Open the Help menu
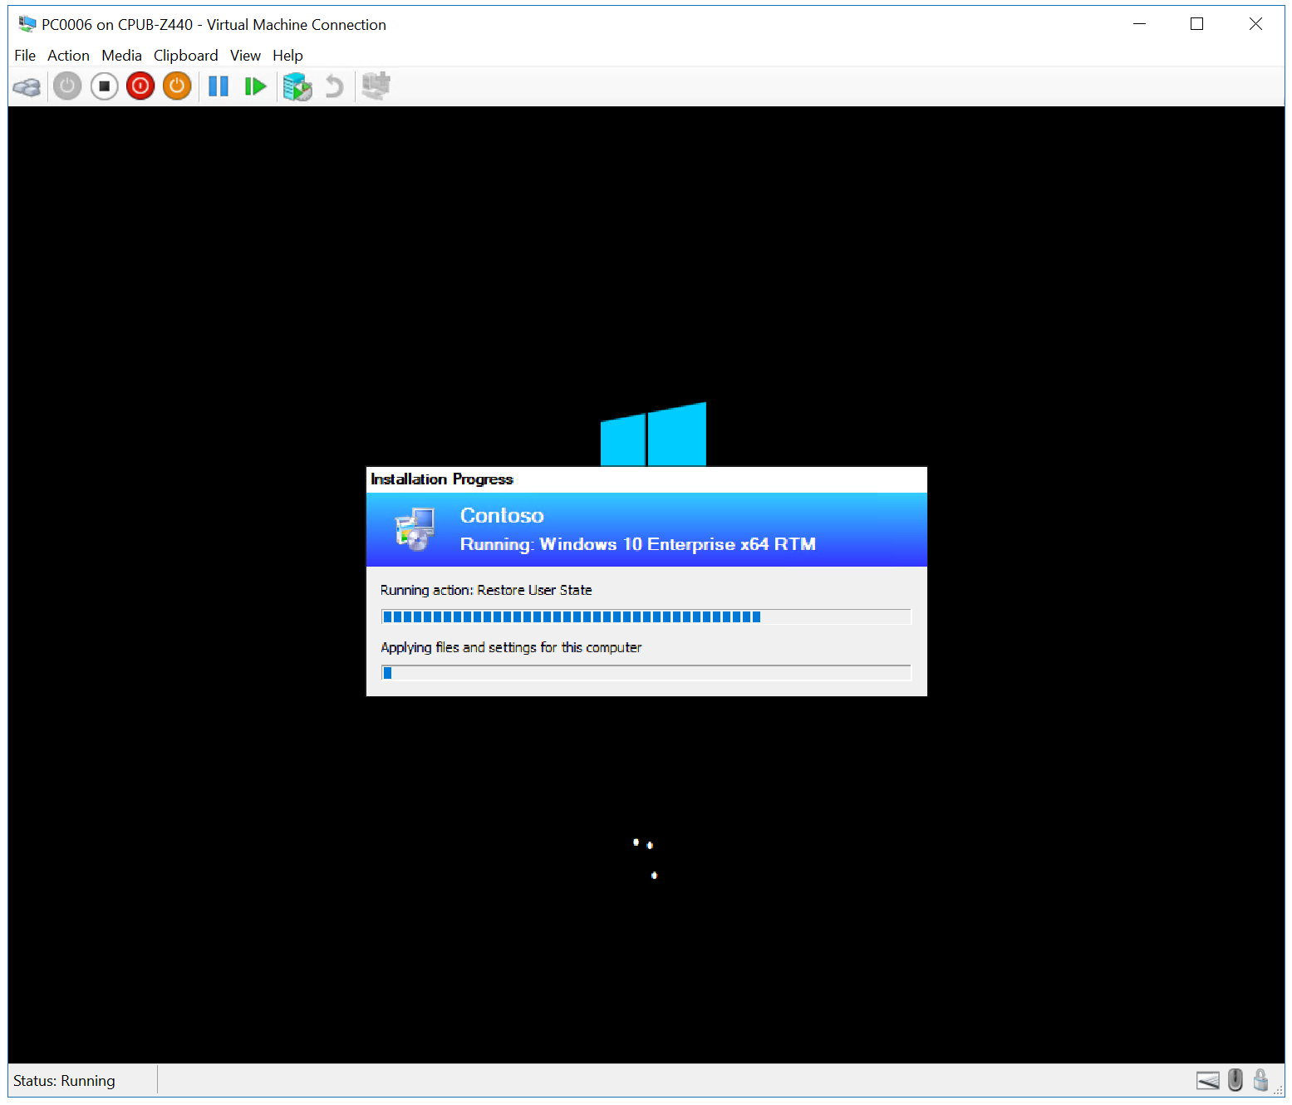Viewport: 1292px width, 1105px height. point(287,56)
